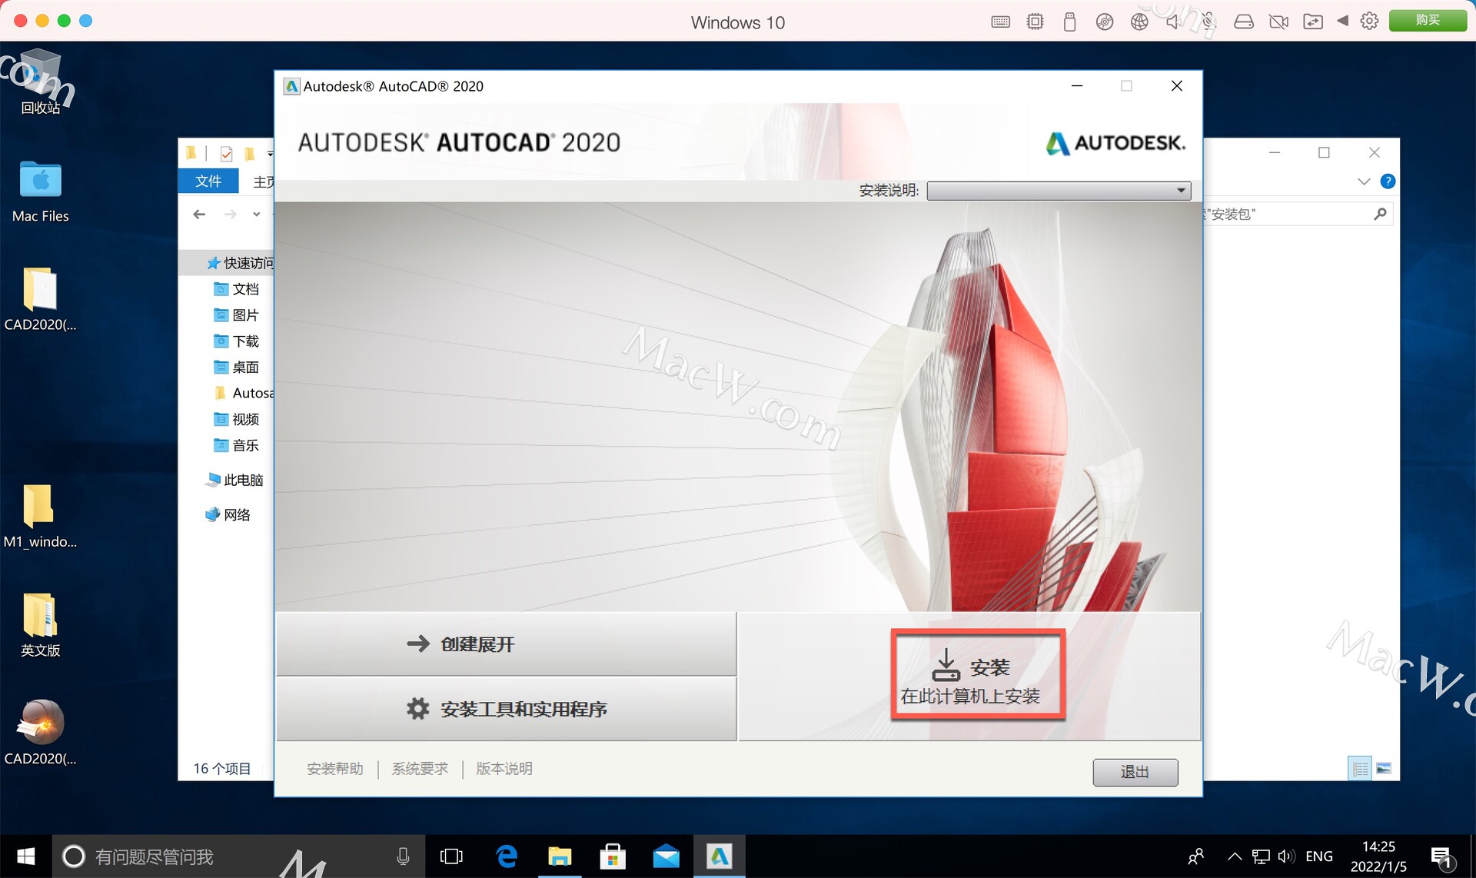Image resolution: width=1476 pixels, height=878 pixels.
Task: Open the System Requirements link
Action: point(420,768)
